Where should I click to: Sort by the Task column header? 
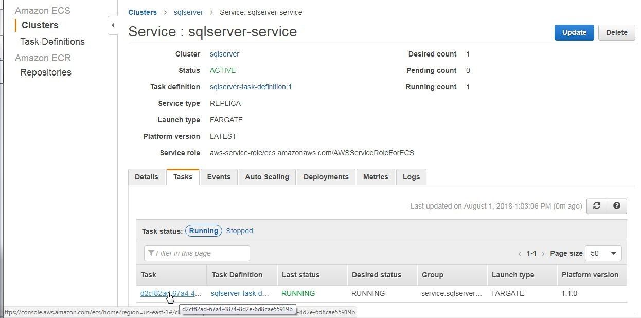[171, 275]
